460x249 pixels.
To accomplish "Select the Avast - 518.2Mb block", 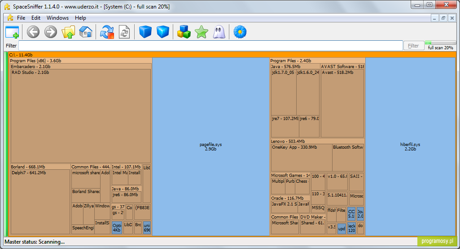I will [x=342, y=103].
